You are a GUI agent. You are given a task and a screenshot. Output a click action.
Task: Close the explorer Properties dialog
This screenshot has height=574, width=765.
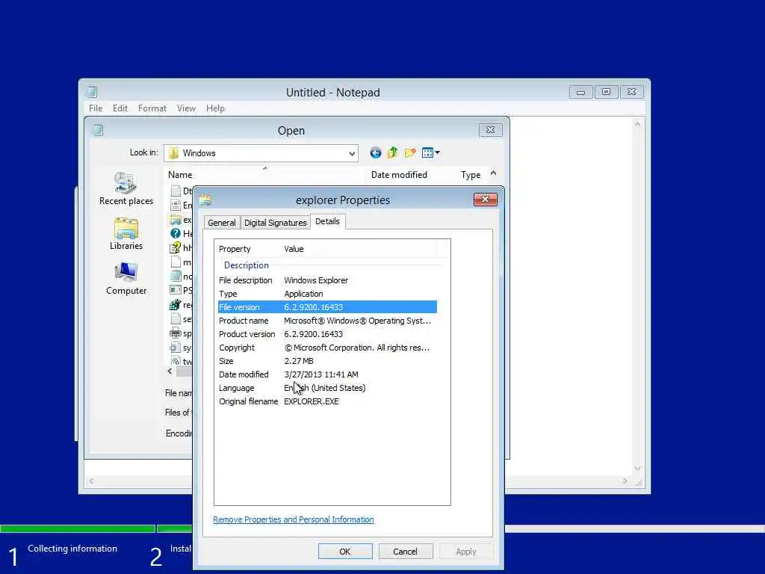click(486, 199)
